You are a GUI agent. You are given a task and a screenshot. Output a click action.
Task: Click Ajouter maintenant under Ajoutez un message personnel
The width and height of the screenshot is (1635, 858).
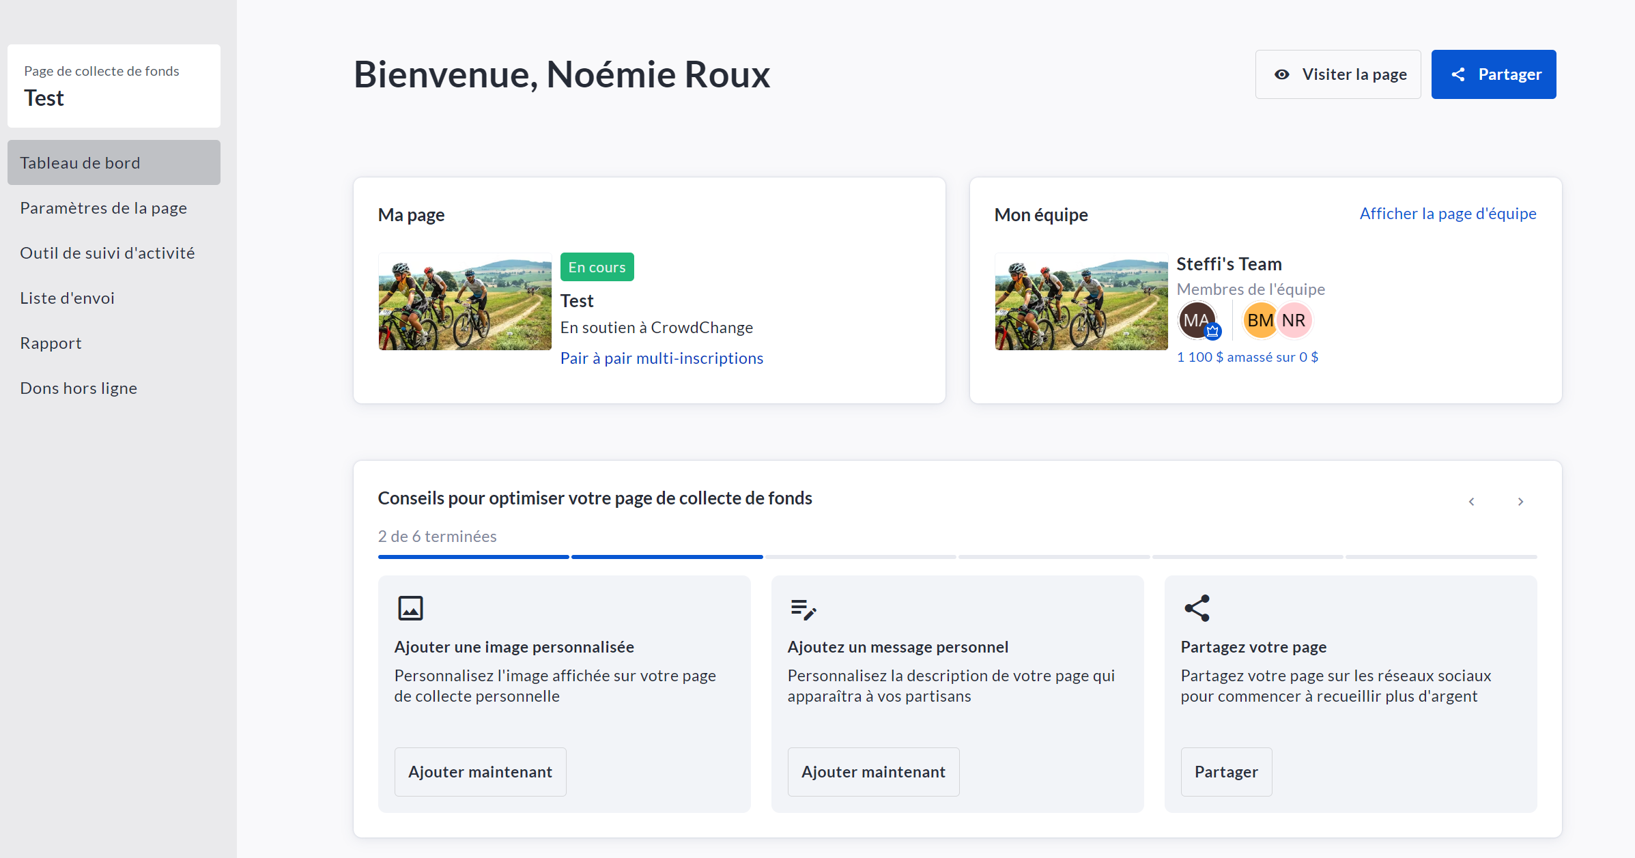click(x=873, y=771)
